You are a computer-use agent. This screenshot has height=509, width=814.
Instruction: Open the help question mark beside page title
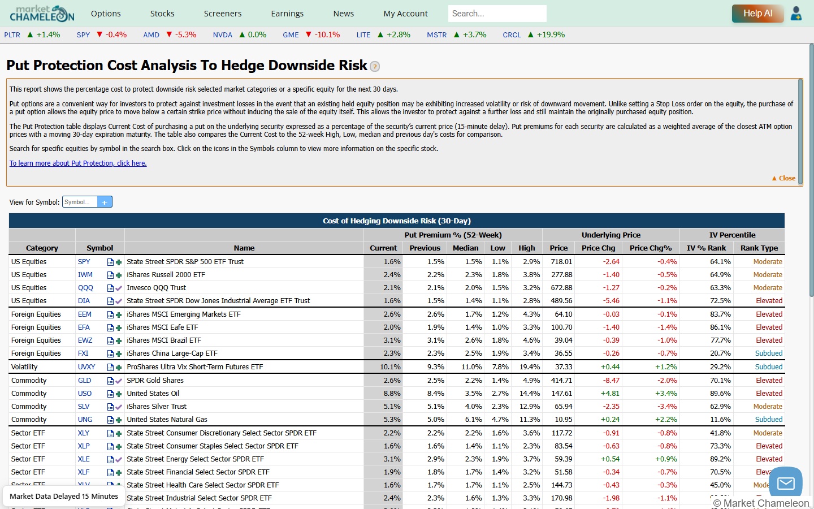pyautogui.click(x=375, y=67)
